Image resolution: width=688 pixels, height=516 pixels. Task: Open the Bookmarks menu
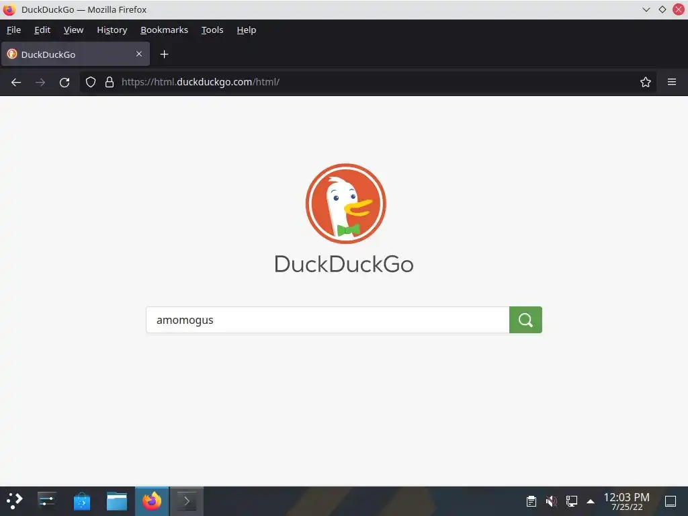(x=164, y=30)
